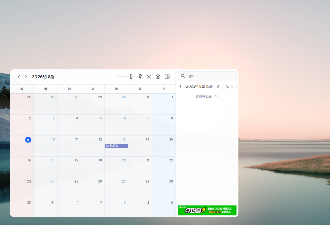Select August 22 date cell
The height and width of the screenshot is (225, 330).
(x=164, y=167)
